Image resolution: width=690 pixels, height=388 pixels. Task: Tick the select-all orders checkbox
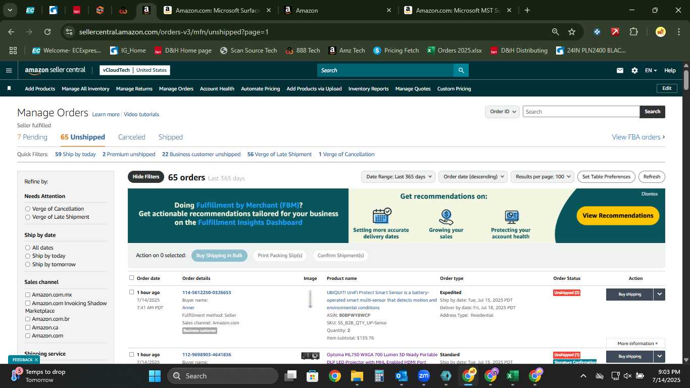pos(132,278)
